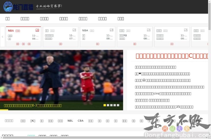Click the featured football carousel image
The image size is (211, 139).
tap(61, 76)
